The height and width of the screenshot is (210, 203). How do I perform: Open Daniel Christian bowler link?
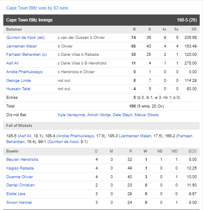pos(20,185)
